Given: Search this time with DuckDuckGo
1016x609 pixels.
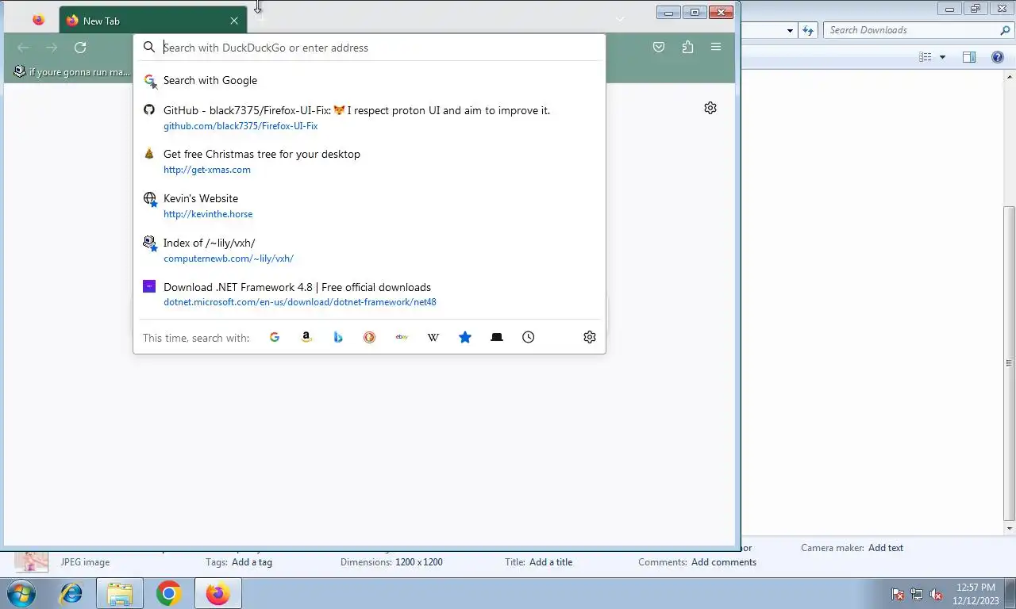Looking at the screenshot, I should pos(370,337).
